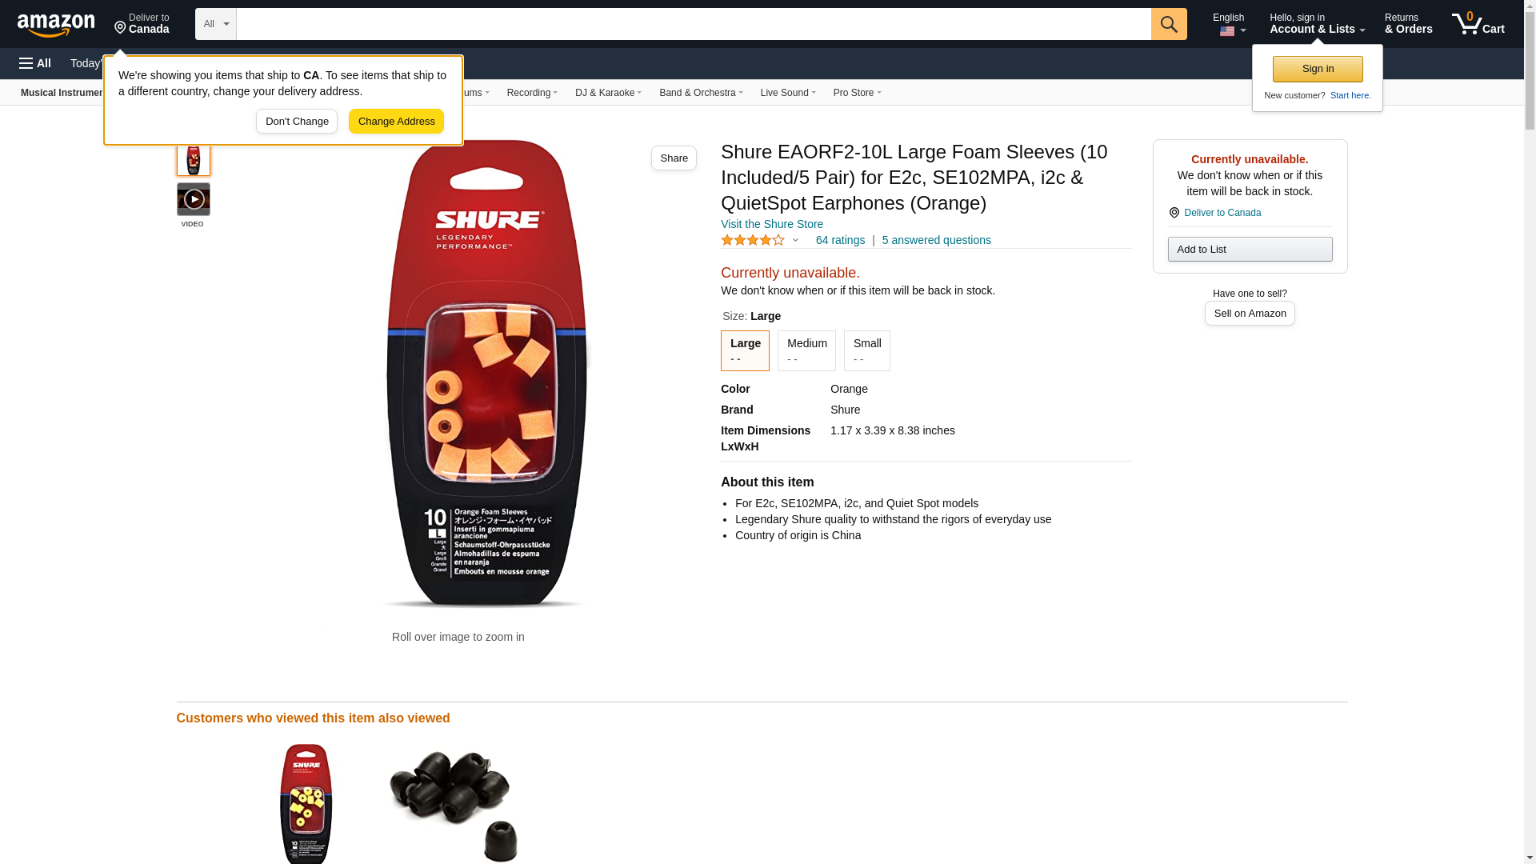Open the All search category dropdown
The width and height of the screenshot is (1536, 864).
coord(215,24)
